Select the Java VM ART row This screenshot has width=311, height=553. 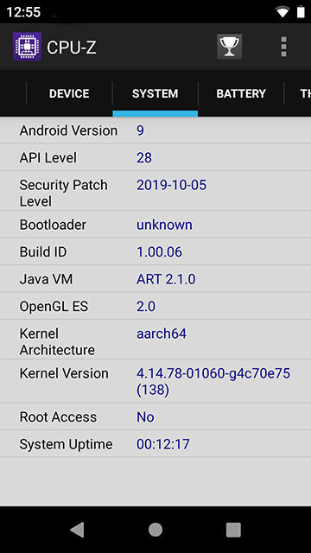coord(155,279)
